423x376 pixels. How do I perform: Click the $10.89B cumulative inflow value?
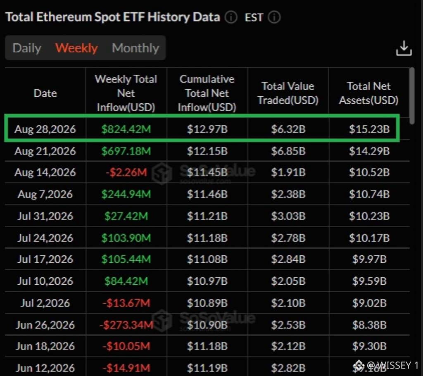(207, 303)
